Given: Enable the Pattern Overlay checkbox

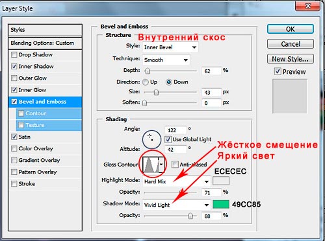Looking at the screenshot, I should (14, 172).
